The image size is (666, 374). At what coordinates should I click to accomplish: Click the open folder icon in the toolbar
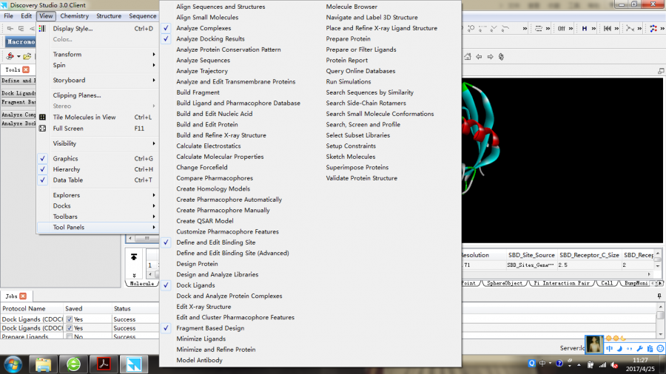coord(27,56)
